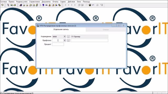The image size is (168, 94).
Task: Click the dark purple building icon
Action: [x=20, y=5]
